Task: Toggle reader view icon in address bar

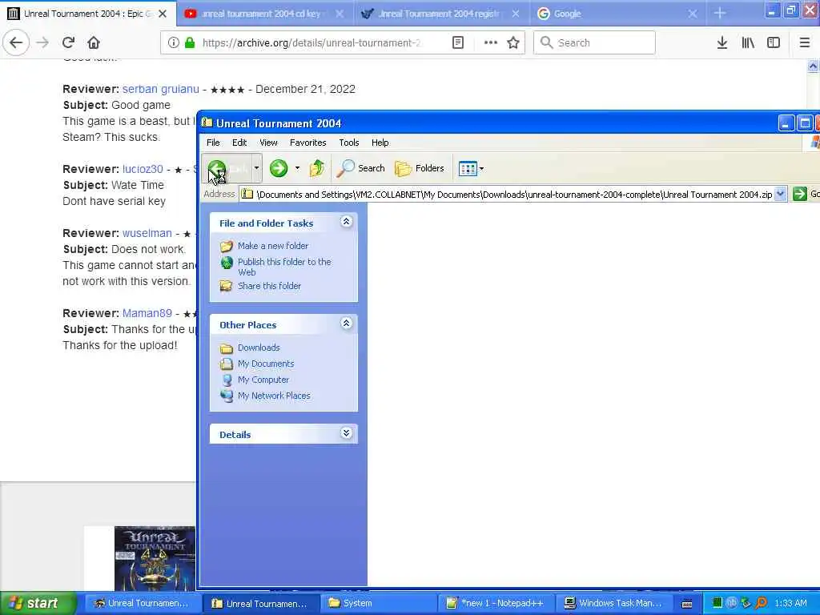Action: tap(457, 42)
